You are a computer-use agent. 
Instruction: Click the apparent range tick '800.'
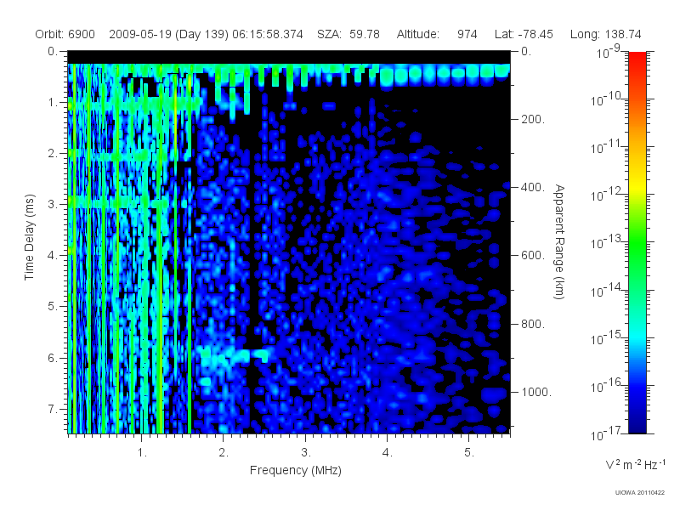click(x=533, y=324)
